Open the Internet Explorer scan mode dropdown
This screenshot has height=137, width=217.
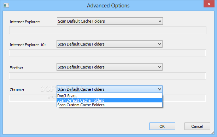click(110, 21)
